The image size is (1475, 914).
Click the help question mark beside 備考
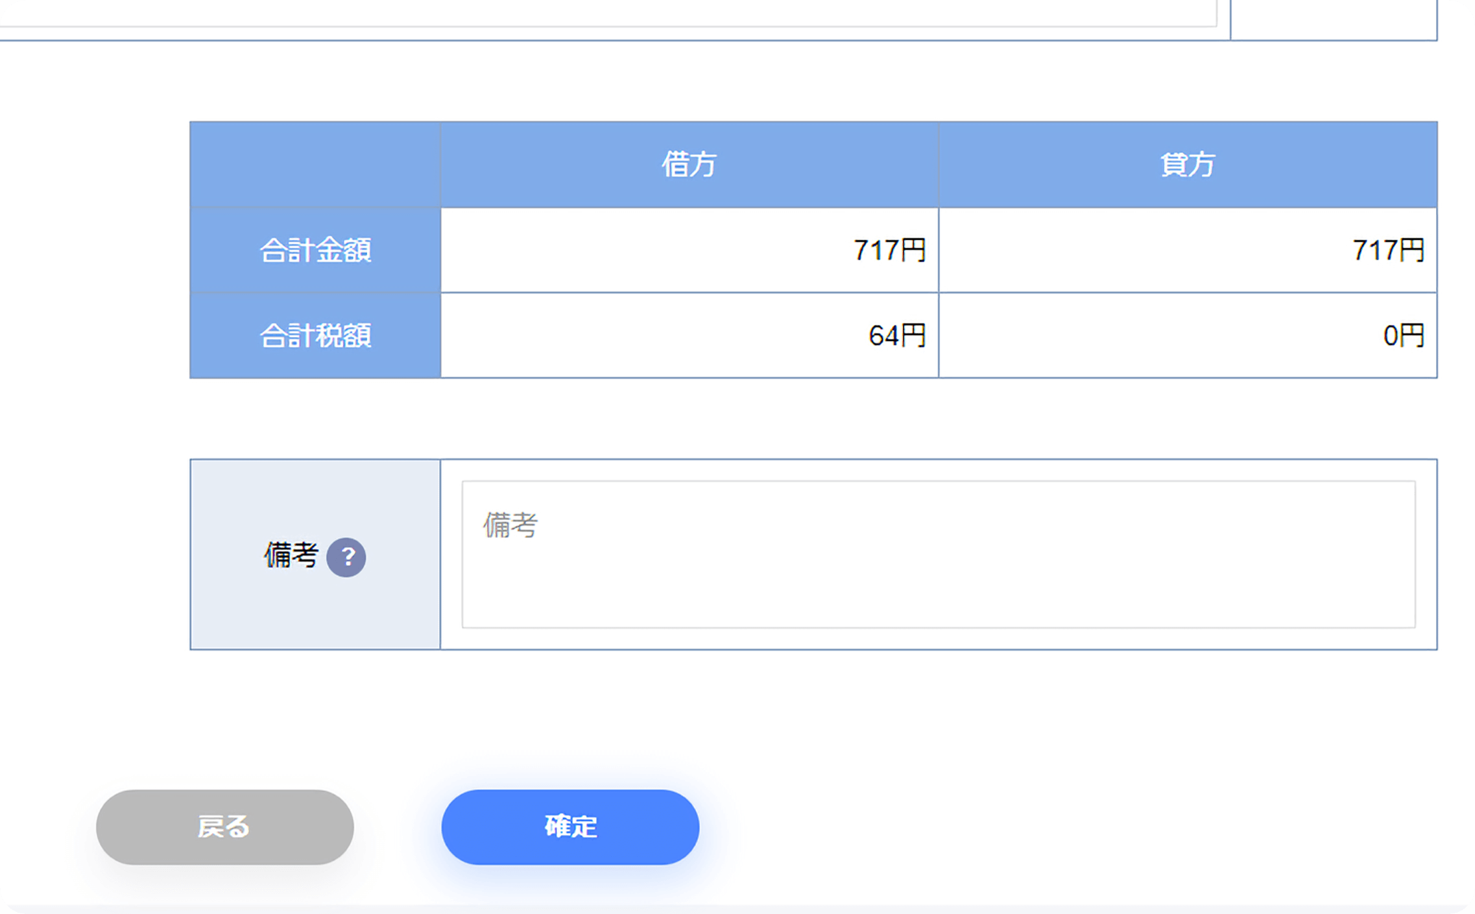click(346, 557)
